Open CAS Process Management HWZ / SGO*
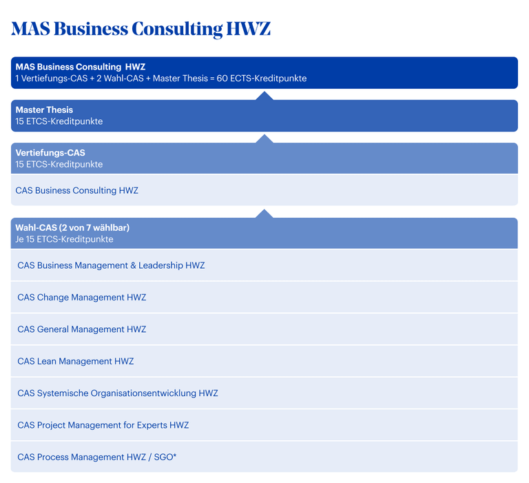 coord(264,457)
